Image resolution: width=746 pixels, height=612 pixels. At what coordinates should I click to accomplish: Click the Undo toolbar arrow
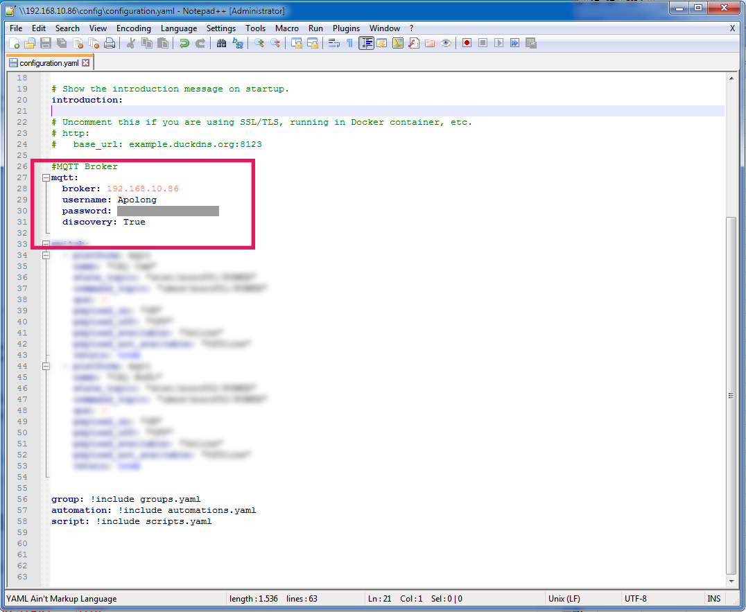coord(184,44)
